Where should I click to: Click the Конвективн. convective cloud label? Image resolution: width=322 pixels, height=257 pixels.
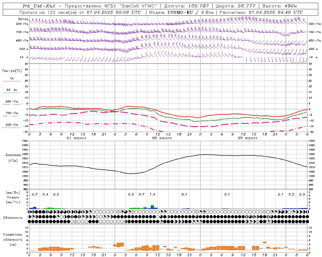tap(13, 234)
